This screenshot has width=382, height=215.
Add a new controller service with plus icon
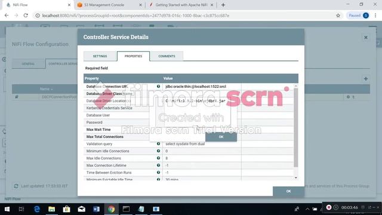pyautogui.click(x=366, y=78)
